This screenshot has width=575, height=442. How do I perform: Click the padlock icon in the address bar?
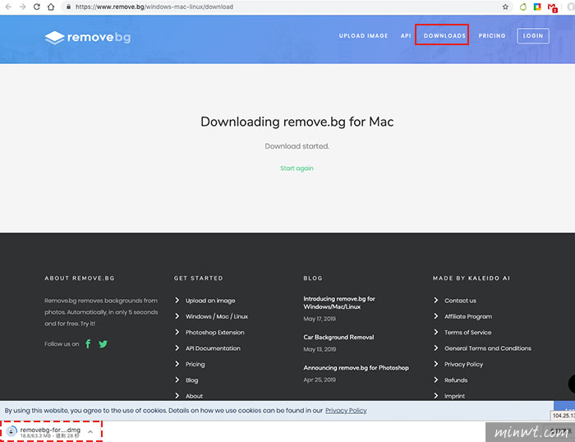(x=68, y=7)
